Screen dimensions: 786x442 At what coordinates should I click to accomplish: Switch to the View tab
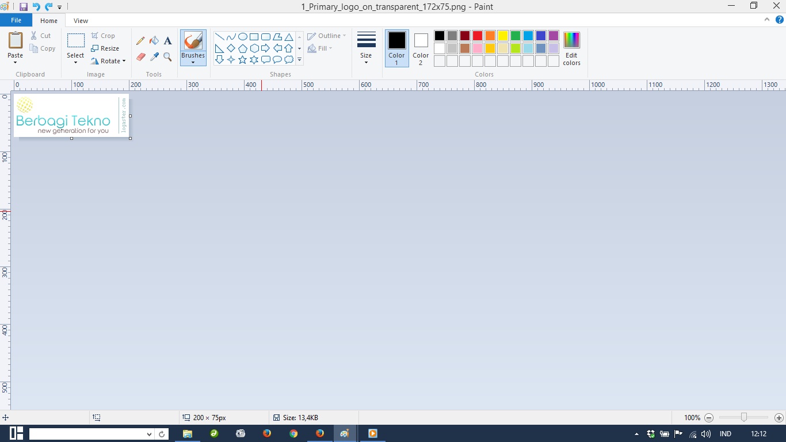coord(81,21)
